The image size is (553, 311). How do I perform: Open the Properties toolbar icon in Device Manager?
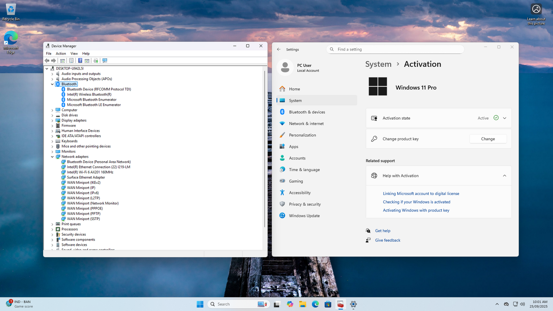71,60
